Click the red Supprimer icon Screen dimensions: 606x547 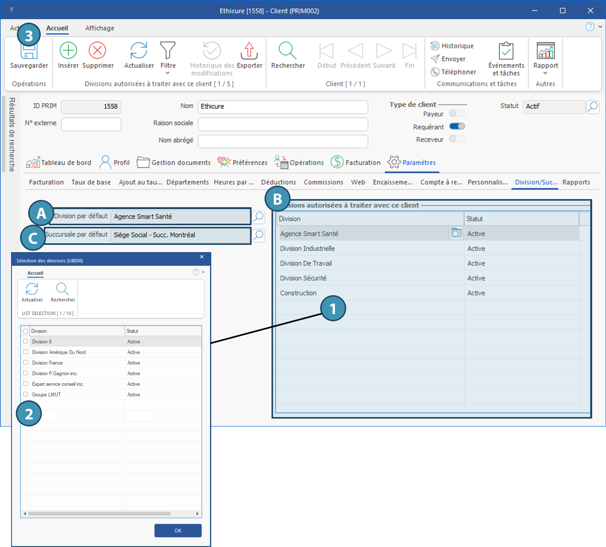point(98,50)
